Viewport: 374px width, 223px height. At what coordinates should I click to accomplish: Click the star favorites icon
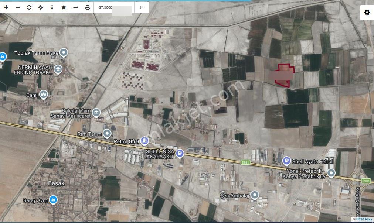[x=64, y=7]
